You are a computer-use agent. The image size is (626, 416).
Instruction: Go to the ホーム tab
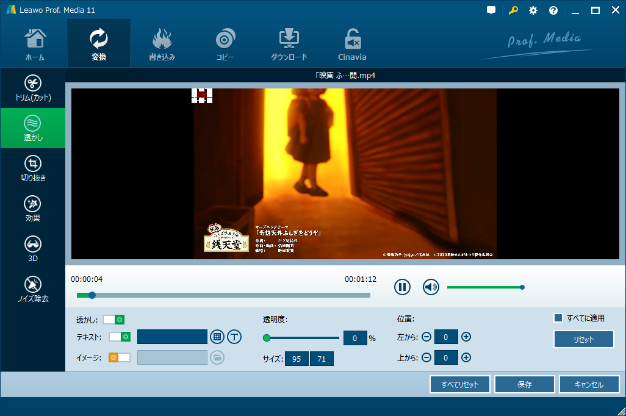(x=35, y=44)
